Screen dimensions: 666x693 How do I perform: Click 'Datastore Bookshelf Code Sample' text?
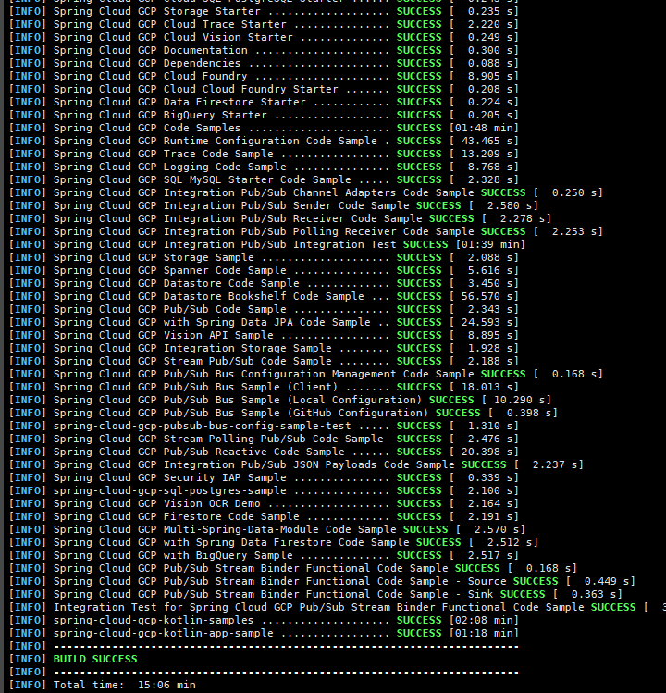click(264, 297)
